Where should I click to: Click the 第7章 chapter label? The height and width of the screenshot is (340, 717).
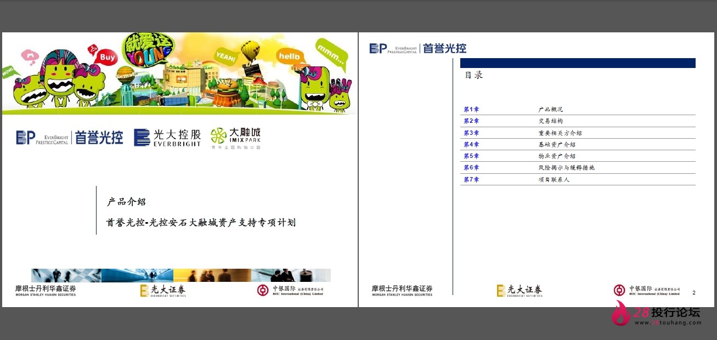471,179
